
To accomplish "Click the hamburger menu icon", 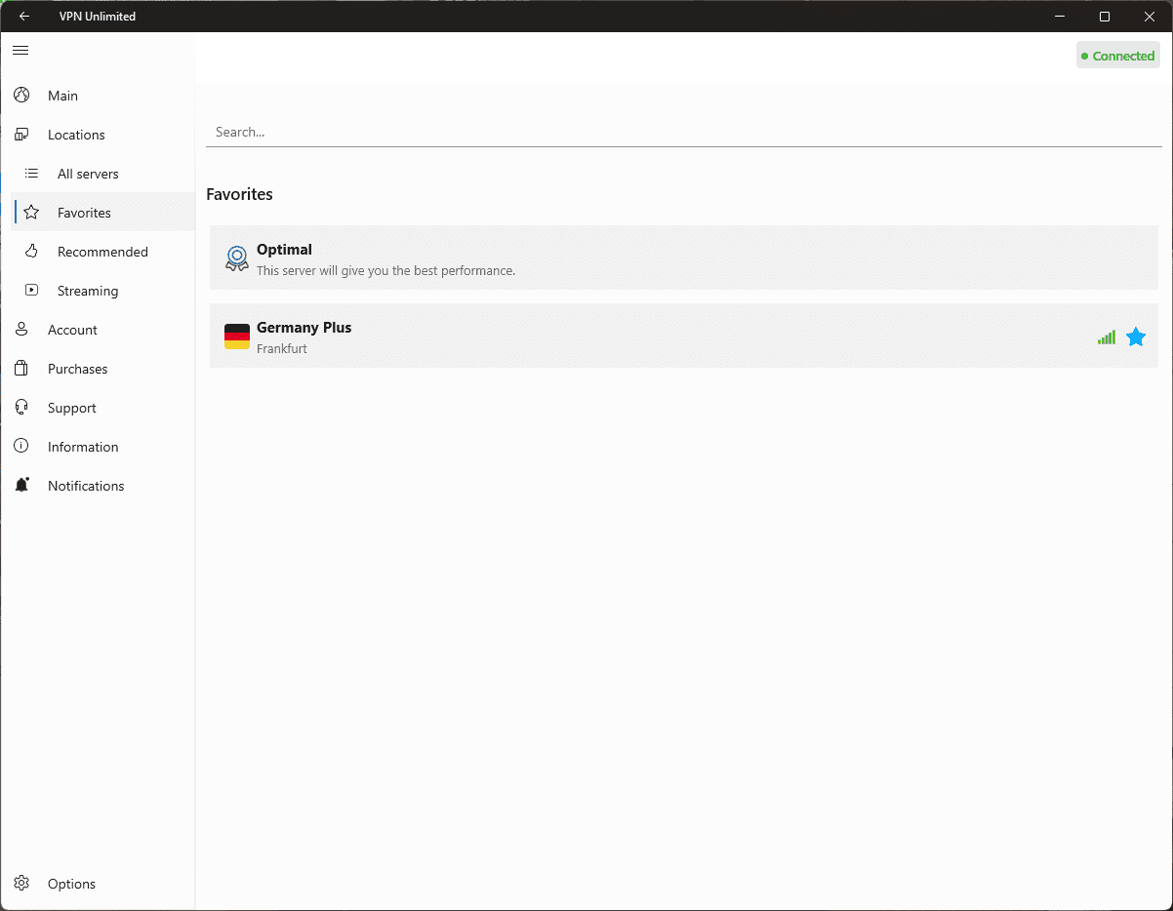I will click(20, 50).
